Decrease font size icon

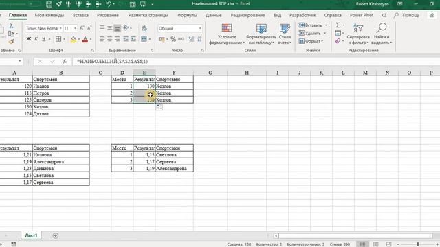point(89,28)
